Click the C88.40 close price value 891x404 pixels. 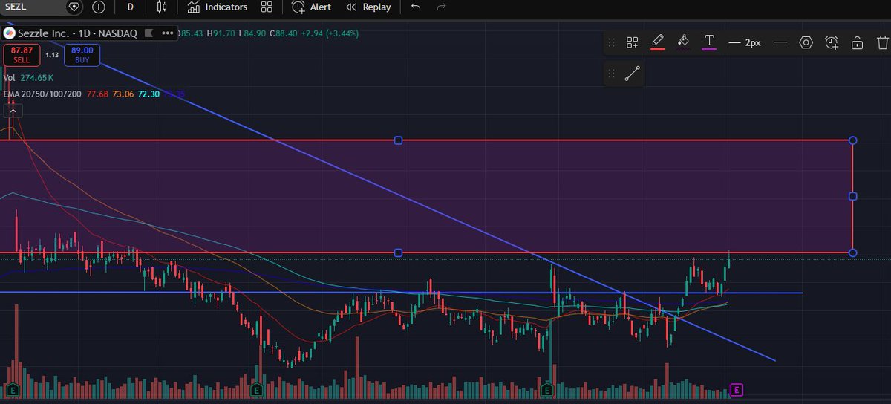pos(283,33)
